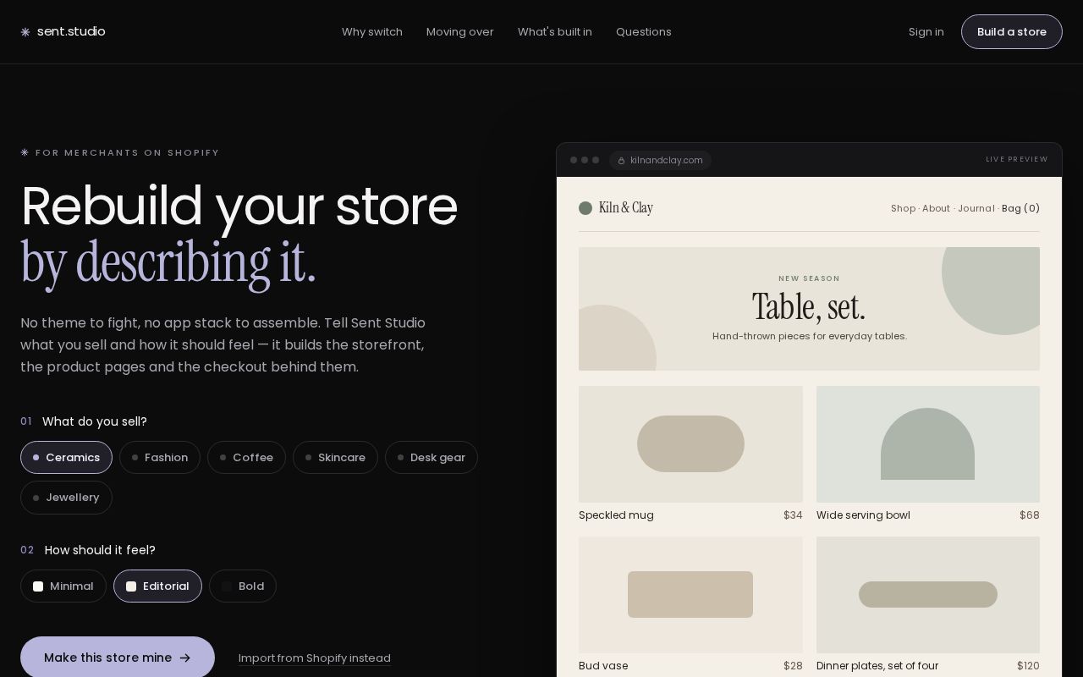Click the Dinner plates product image
Image resolution: width=1083 pixels, height=677 pixels.
(928, 595)
